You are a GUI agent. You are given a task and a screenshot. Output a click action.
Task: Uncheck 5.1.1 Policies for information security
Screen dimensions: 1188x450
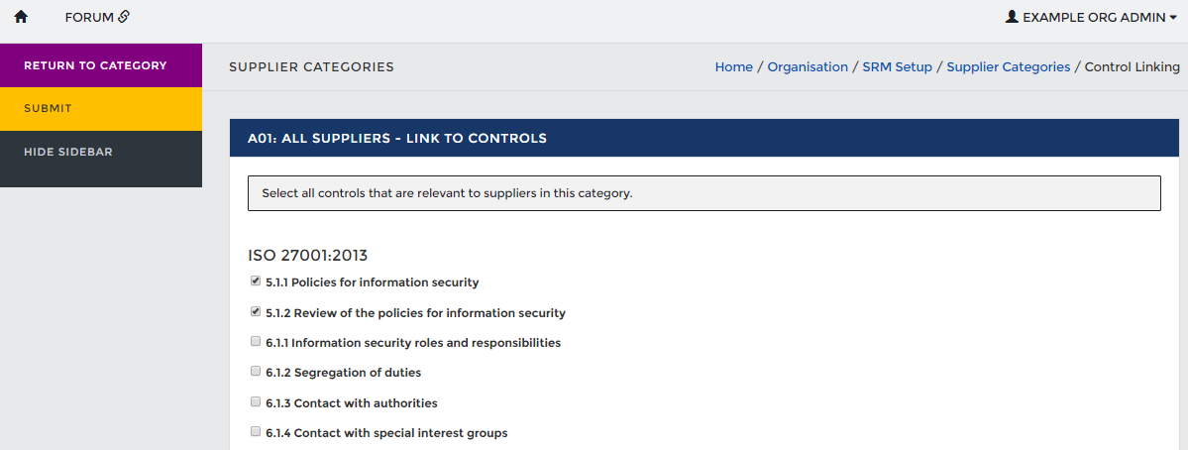(x=256, y=281)
